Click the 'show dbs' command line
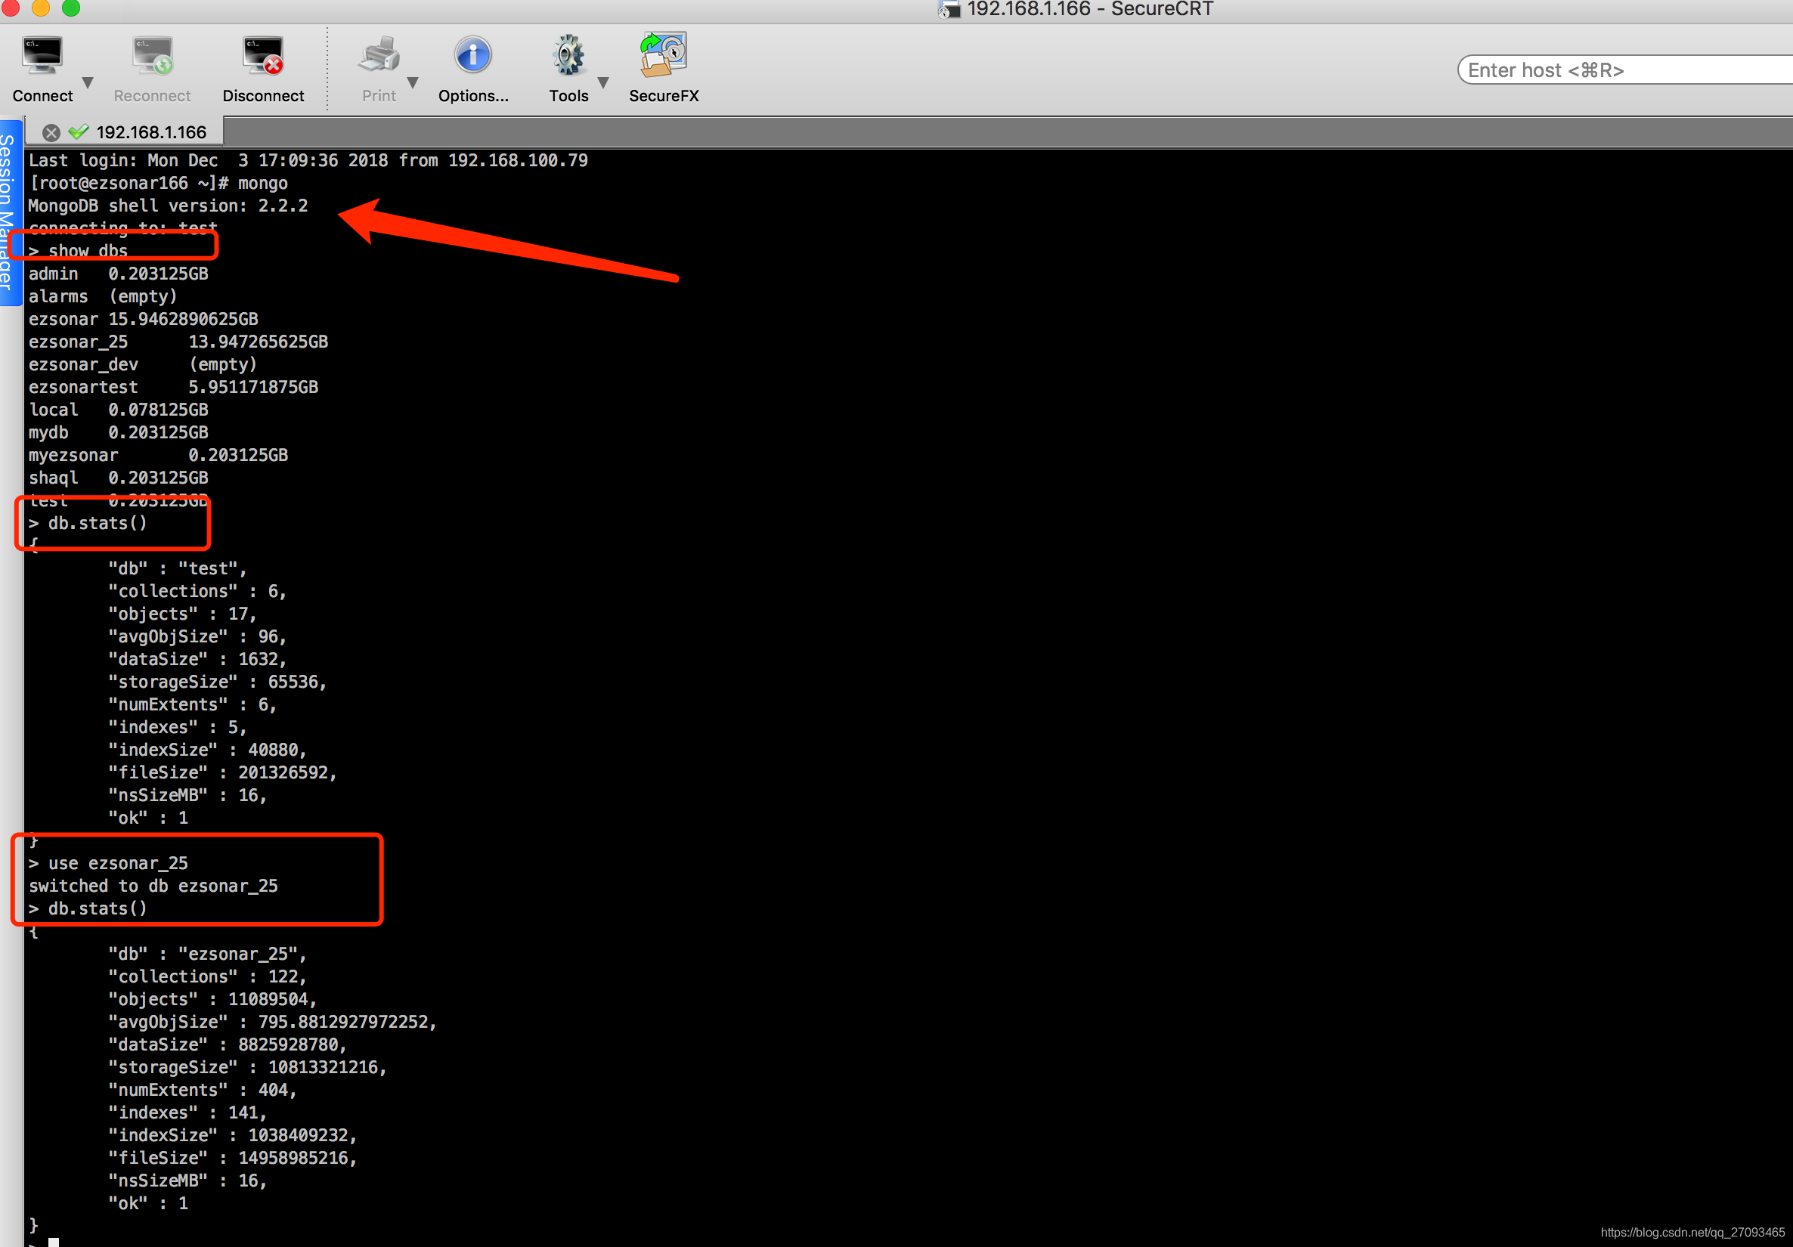The height and width of the screenshot is (1247, 1793). [78, 251]
